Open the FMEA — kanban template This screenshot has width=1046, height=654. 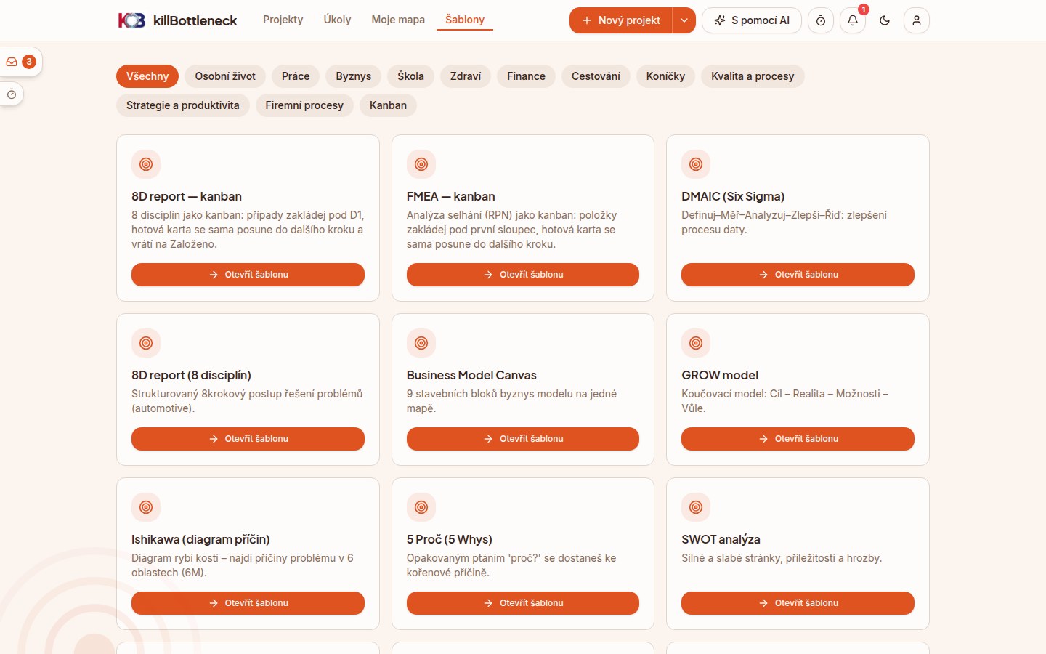(523, 275)
